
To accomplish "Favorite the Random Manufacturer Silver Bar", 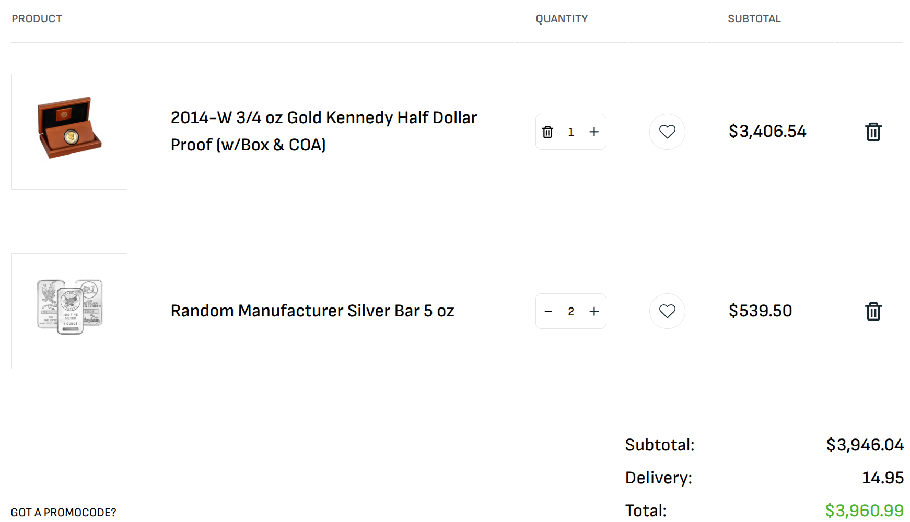I will (667, 312).
